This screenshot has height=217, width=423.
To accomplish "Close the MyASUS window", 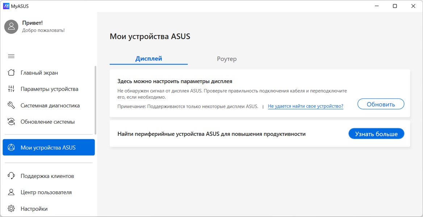I will pyautogui.click(x=413, y=6).
